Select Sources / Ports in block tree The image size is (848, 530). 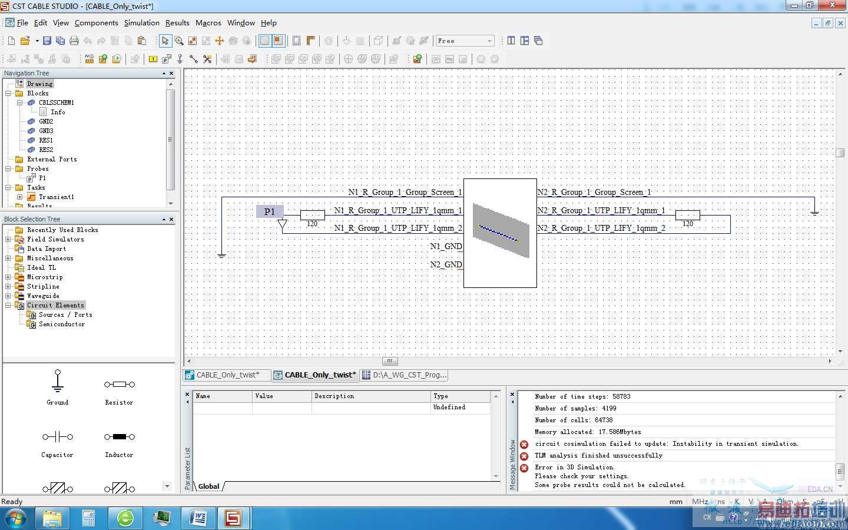point(65,314)
